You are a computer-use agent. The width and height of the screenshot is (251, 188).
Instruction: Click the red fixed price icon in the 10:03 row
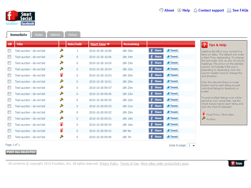coord(62,75)
